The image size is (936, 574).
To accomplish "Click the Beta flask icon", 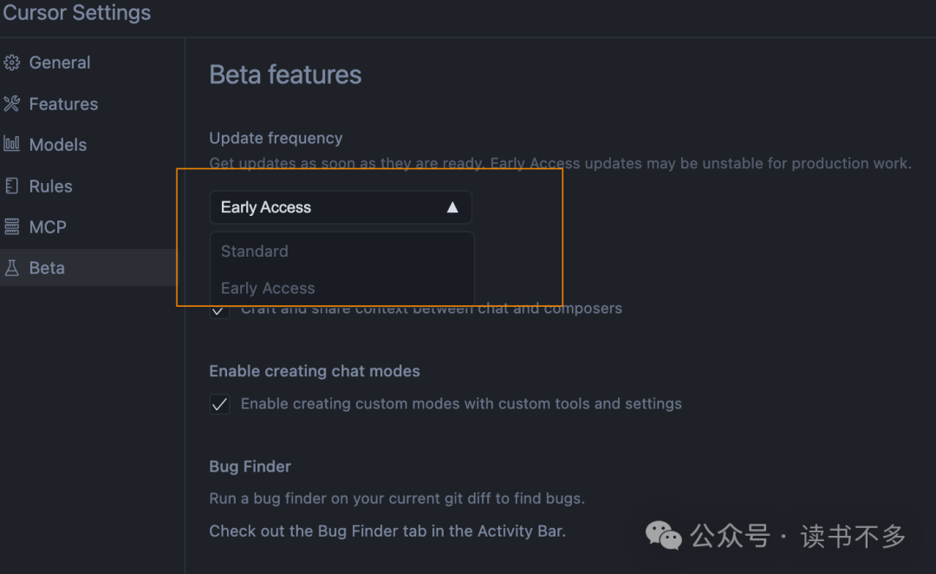I will point(12,267).
